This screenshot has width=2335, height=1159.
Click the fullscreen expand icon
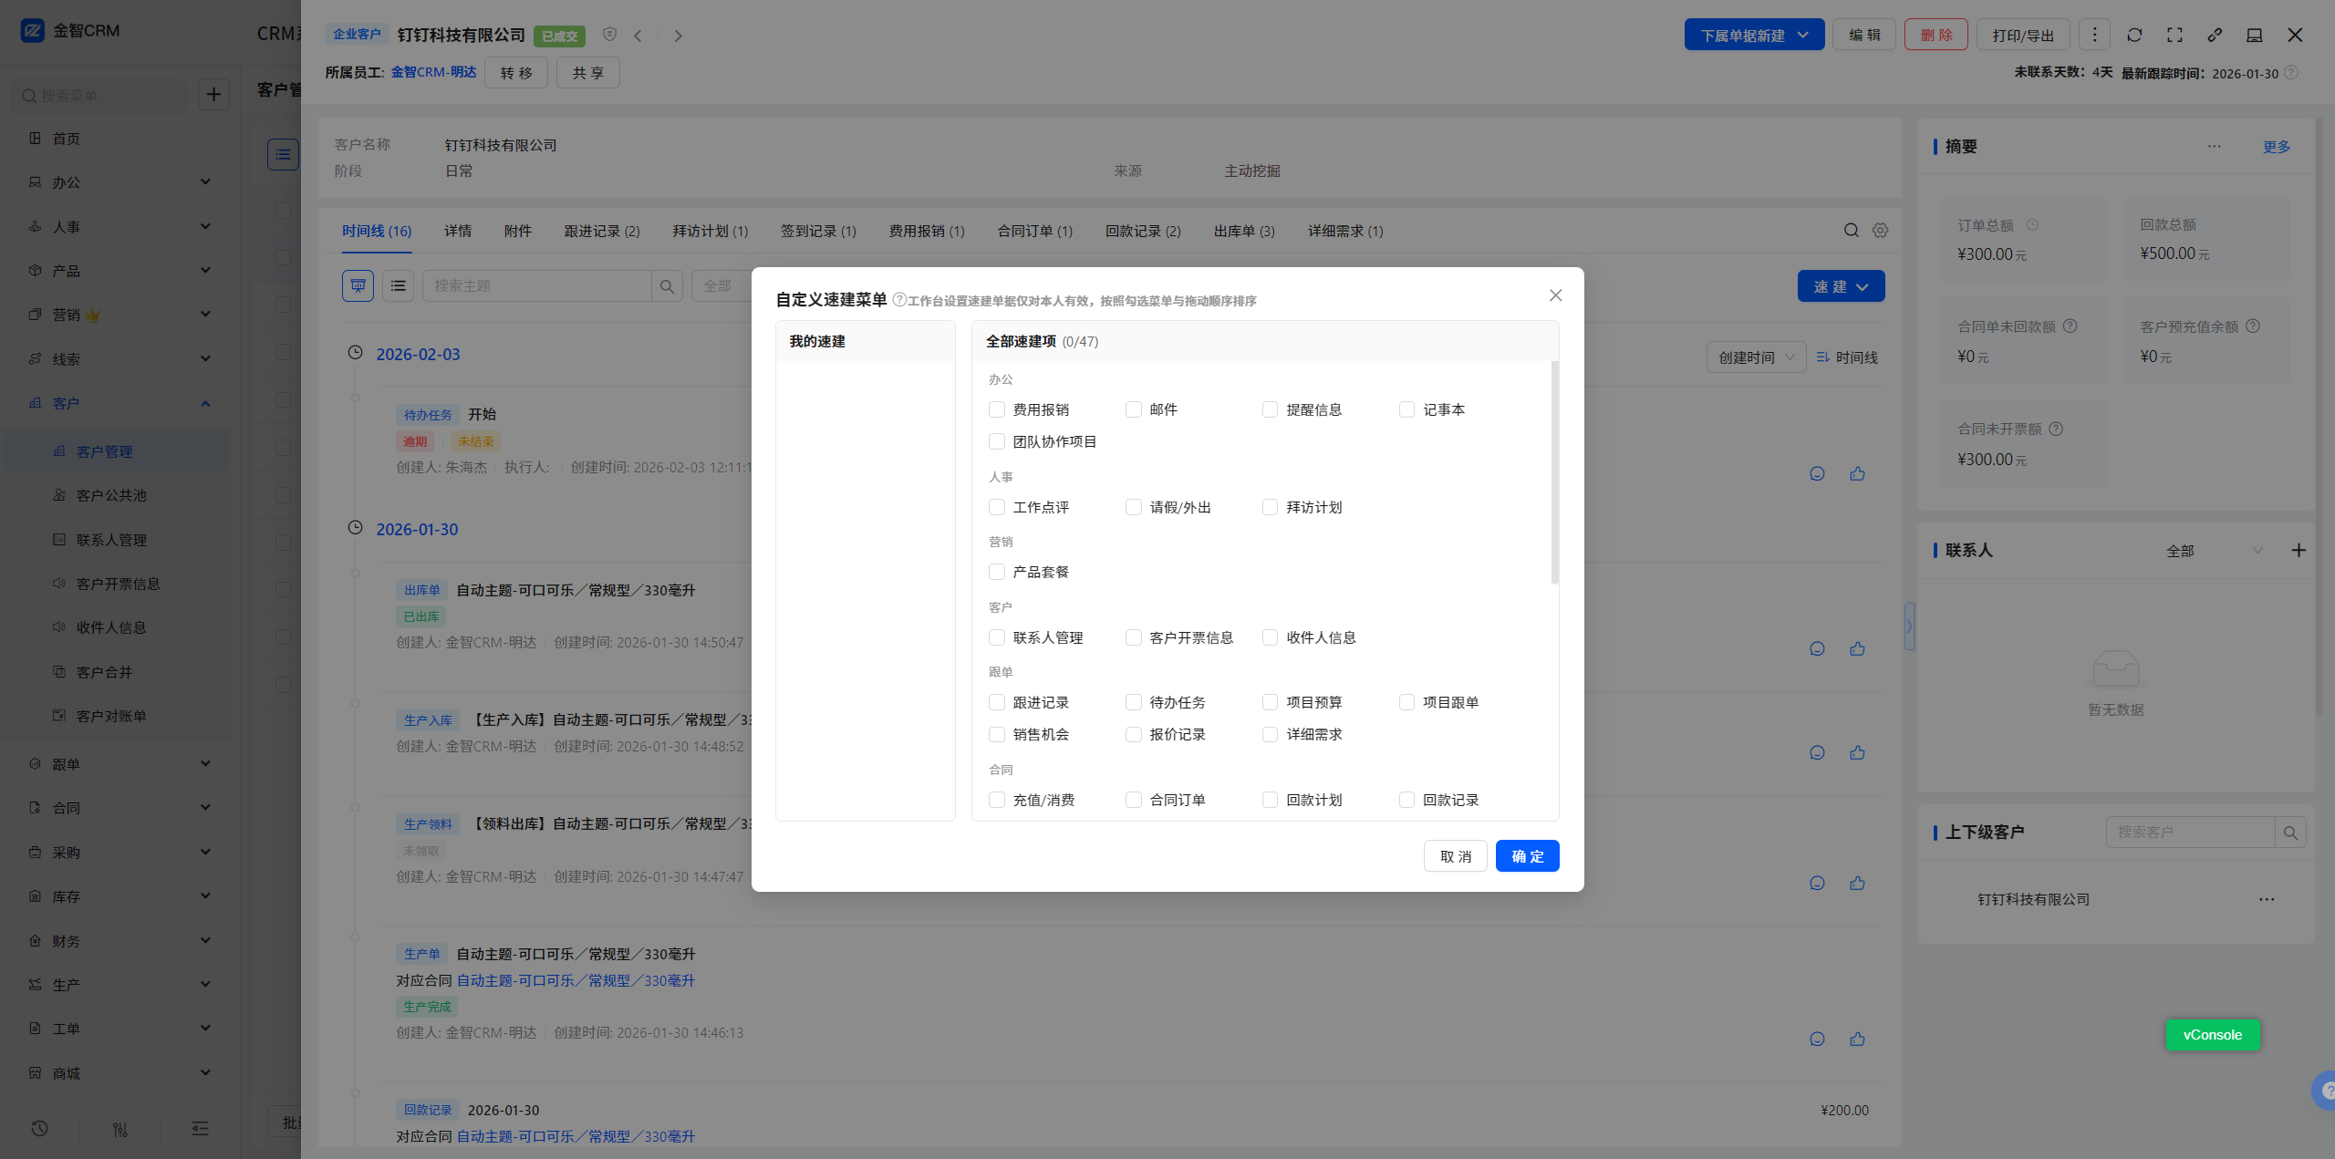[2174, 35]
